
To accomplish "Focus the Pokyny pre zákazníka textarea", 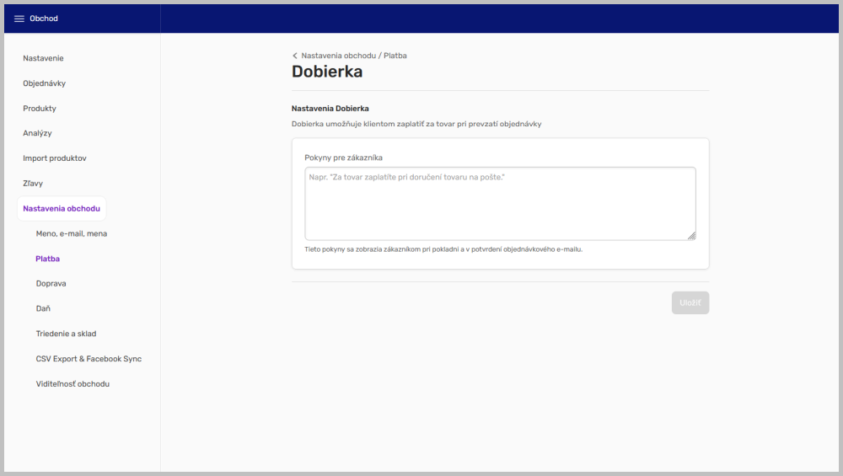I will tap(500, 204).
